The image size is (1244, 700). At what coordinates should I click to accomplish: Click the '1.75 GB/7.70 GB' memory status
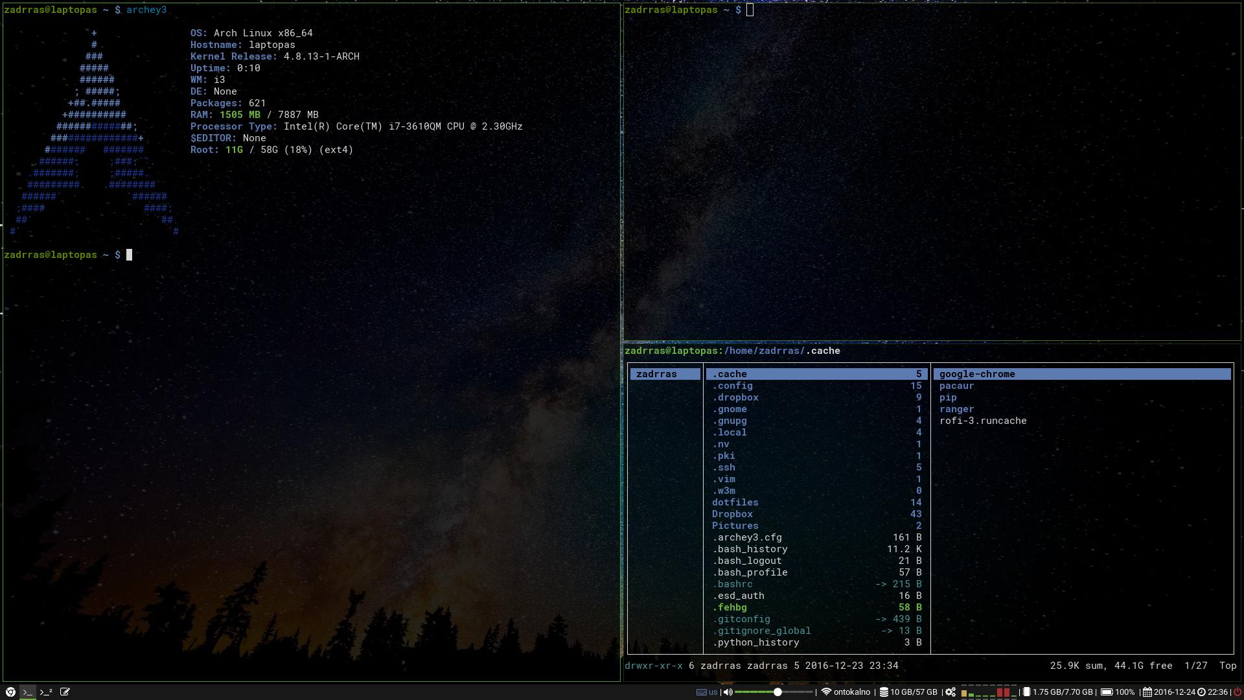[1063, 692]
